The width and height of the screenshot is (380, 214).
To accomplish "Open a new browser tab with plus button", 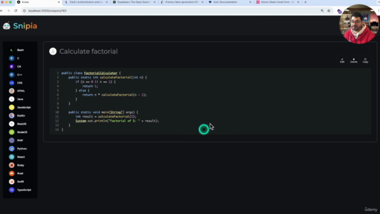I will pyautogui.click(x=305, y=2).
